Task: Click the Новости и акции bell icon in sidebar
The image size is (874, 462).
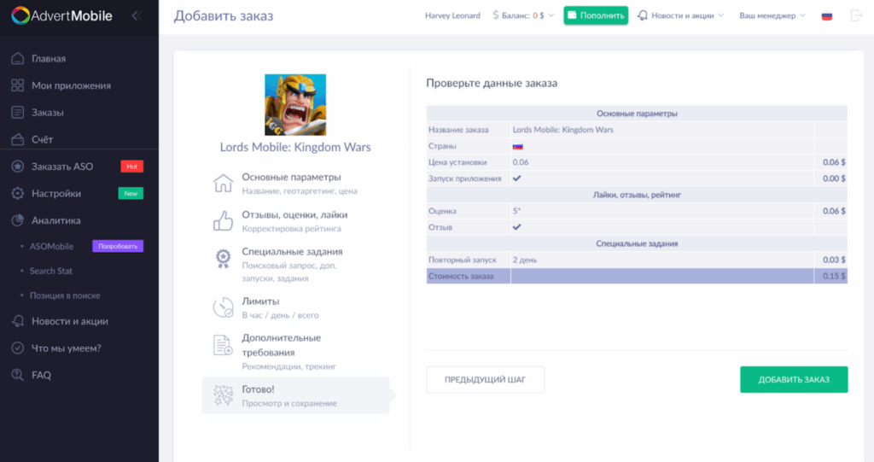Action: (x=18, y=321)
